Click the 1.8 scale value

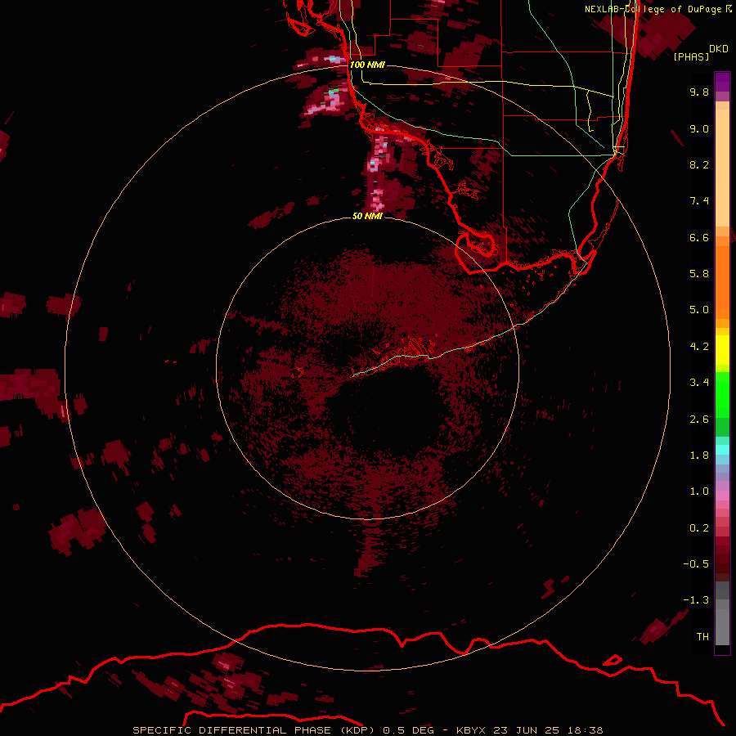699,456
